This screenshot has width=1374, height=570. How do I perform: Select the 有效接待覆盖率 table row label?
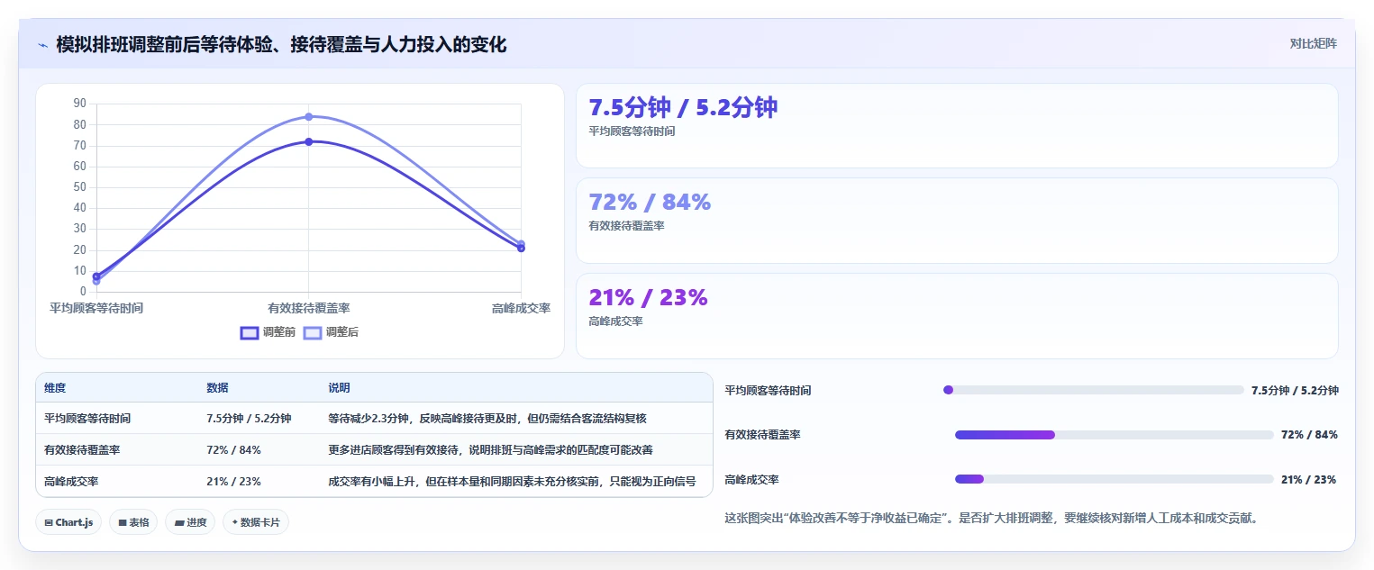click(x=82, y=450)
